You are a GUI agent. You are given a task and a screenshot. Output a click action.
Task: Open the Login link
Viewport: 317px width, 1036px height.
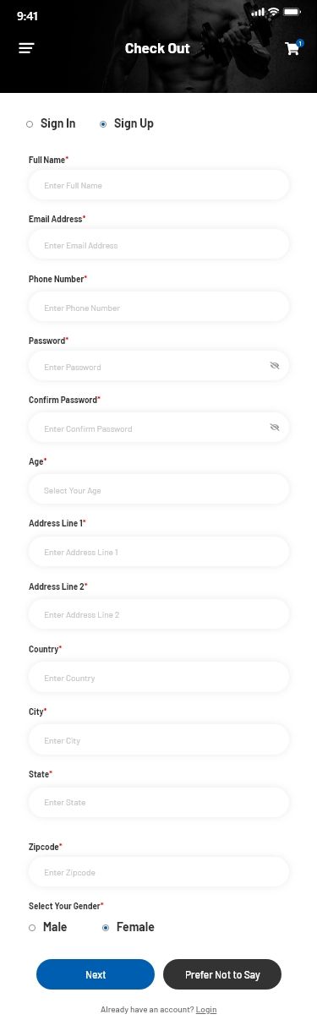(206, 1010)
